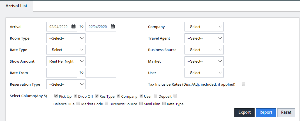Generate the Report
Image resolution: width=300 pixels, height=121 pixels.
click(x=266, y=112)
